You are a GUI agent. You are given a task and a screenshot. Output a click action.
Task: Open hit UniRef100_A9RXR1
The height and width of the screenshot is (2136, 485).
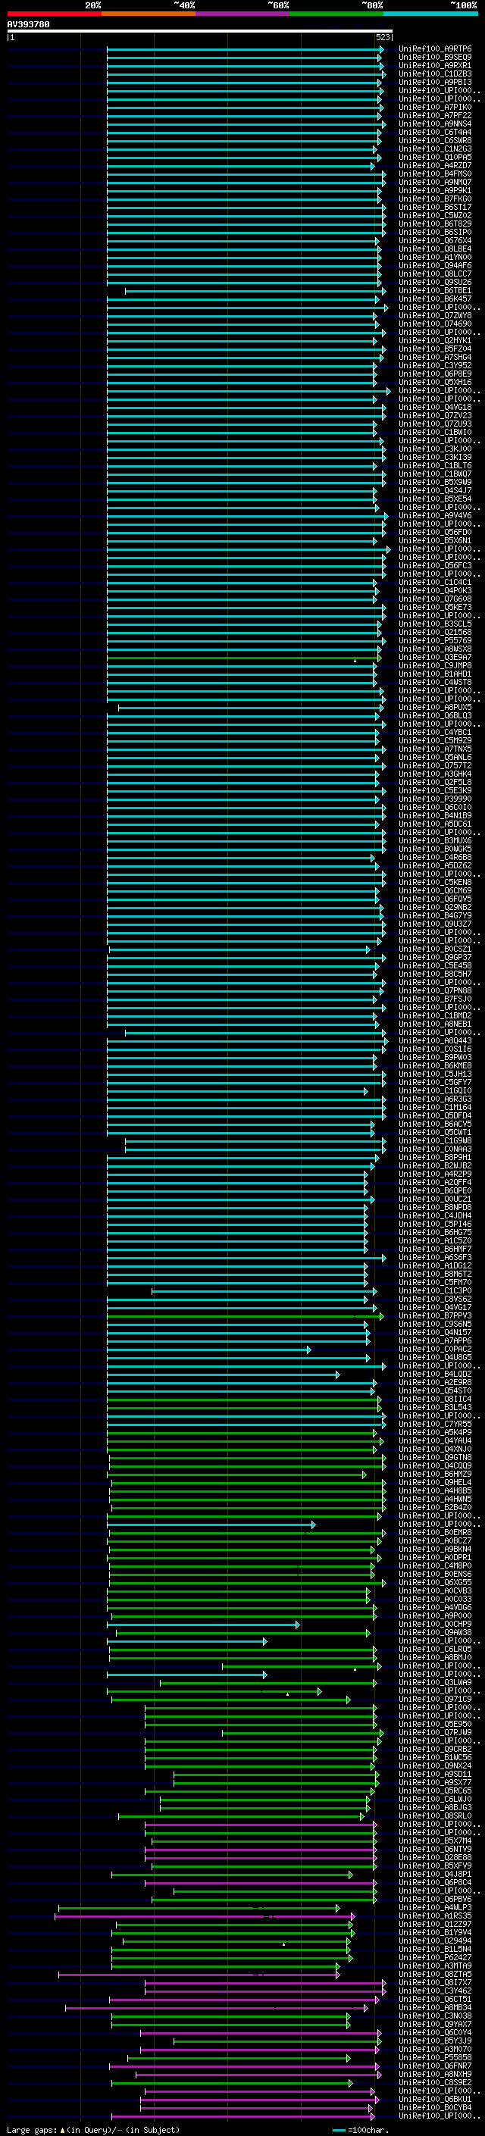coord(435,65)
